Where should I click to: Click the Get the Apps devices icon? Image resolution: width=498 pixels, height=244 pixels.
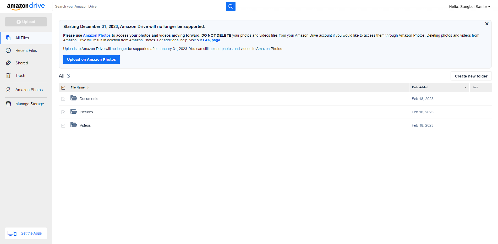[12, 233]
